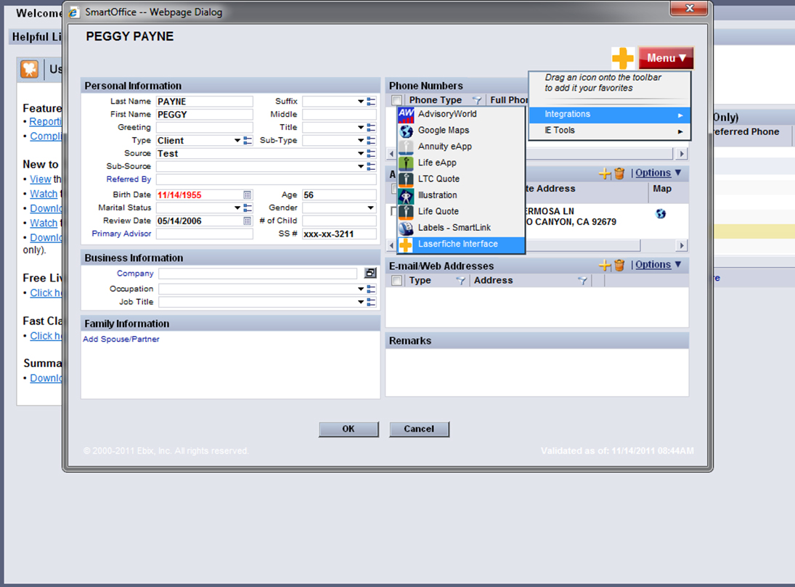Click the OK button
795x587 pixels.
coord(348,430)
